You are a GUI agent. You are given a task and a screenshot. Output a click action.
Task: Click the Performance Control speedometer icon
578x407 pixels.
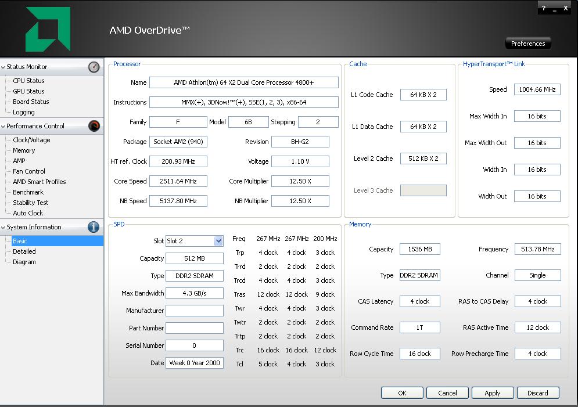94,126
